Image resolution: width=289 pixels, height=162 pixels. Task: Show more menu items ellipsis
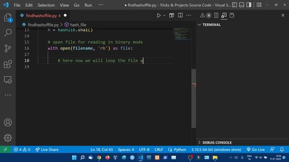tap(101, 5)
